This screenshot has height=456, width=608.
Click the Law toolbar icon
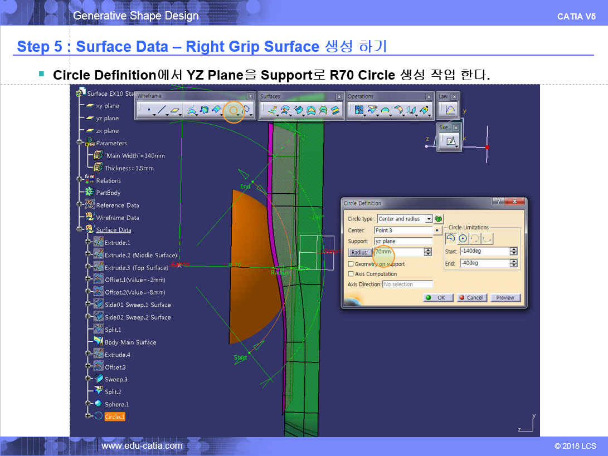click(450, 110)
